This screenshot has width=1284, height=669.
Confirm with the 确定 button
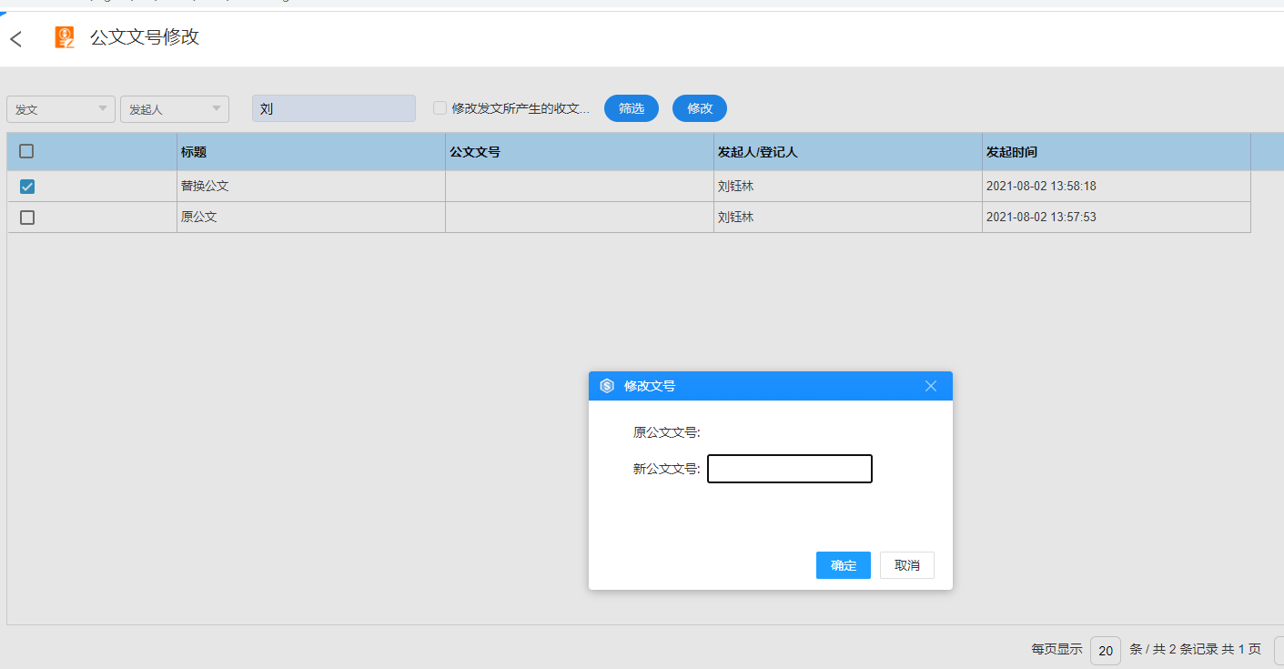tap(844, 565)
